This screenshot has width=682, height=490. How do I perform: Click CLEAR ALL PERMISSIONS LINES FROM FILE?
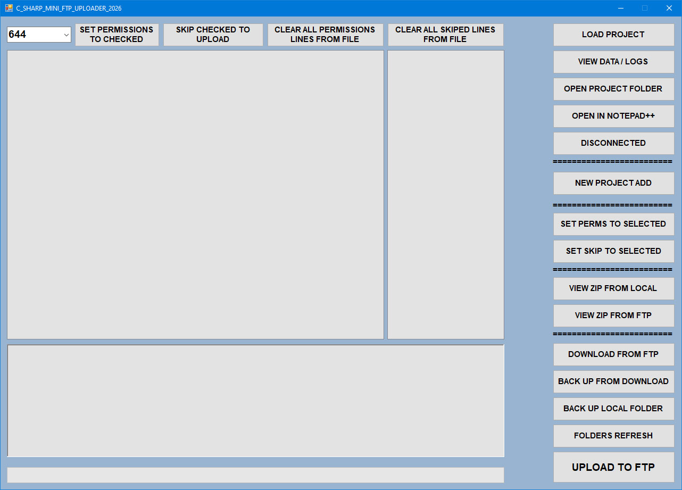pyautogui.click(x=325, y=35)
